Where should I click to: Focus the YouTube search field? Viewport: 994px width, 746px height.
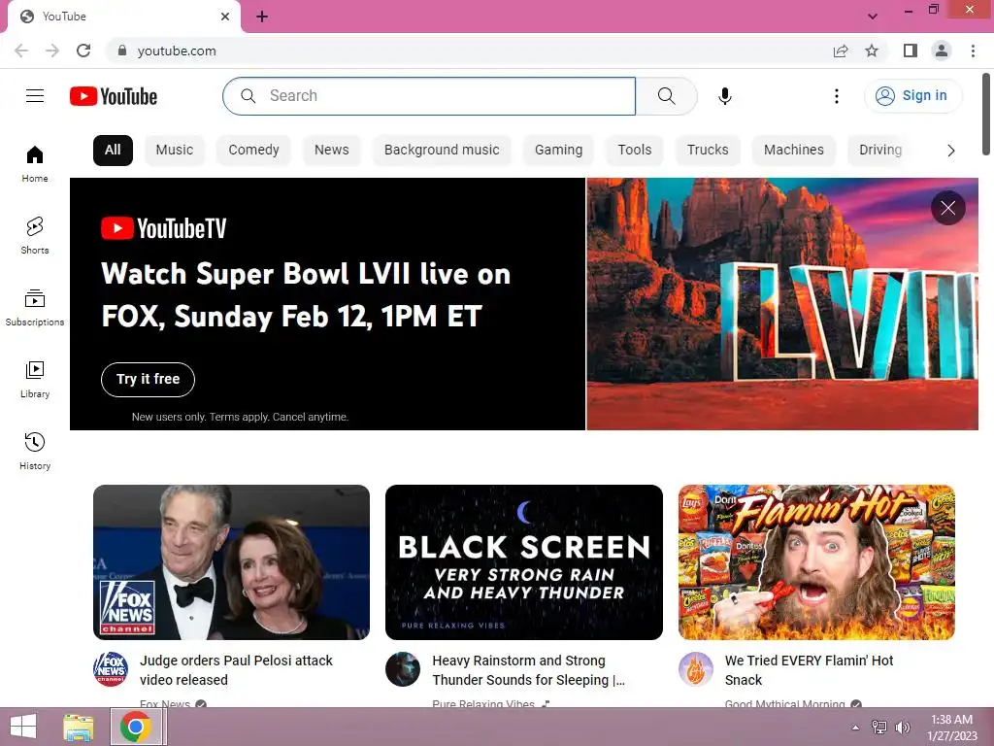[429, 96]
